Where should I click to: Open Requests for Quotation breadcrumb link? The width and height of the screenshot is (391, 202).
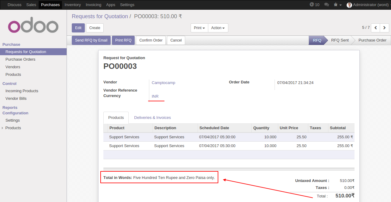(x=100, y=16)
